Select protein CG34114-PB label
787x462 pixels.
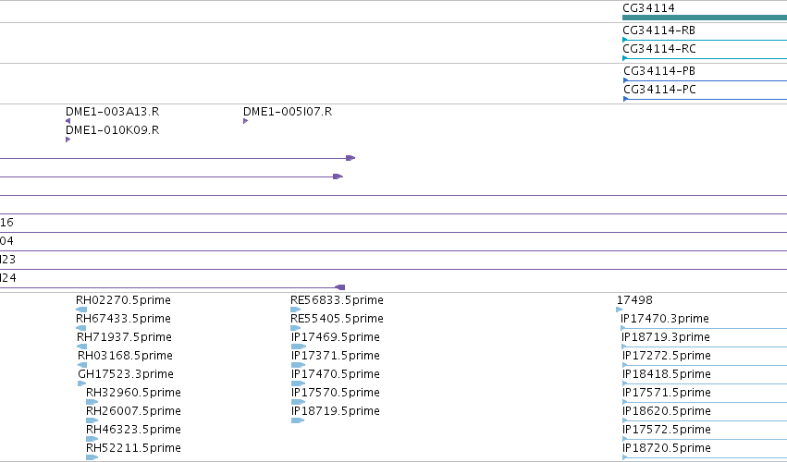(x=659, y=71)
